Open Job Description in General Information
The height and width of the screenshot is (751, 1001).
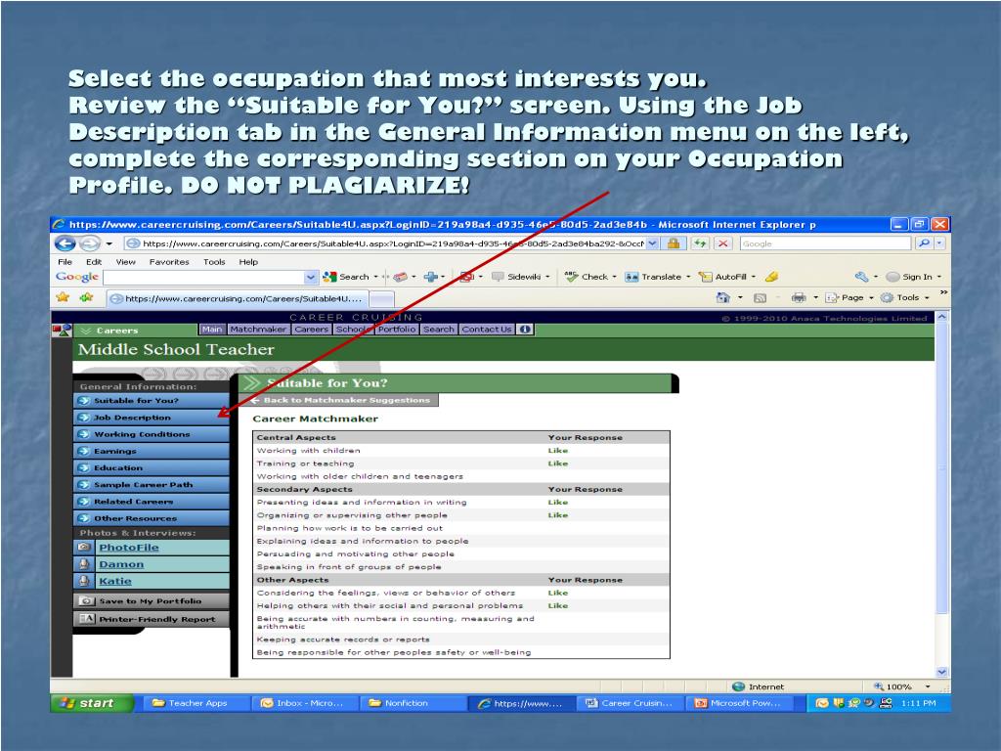(152, 418)
